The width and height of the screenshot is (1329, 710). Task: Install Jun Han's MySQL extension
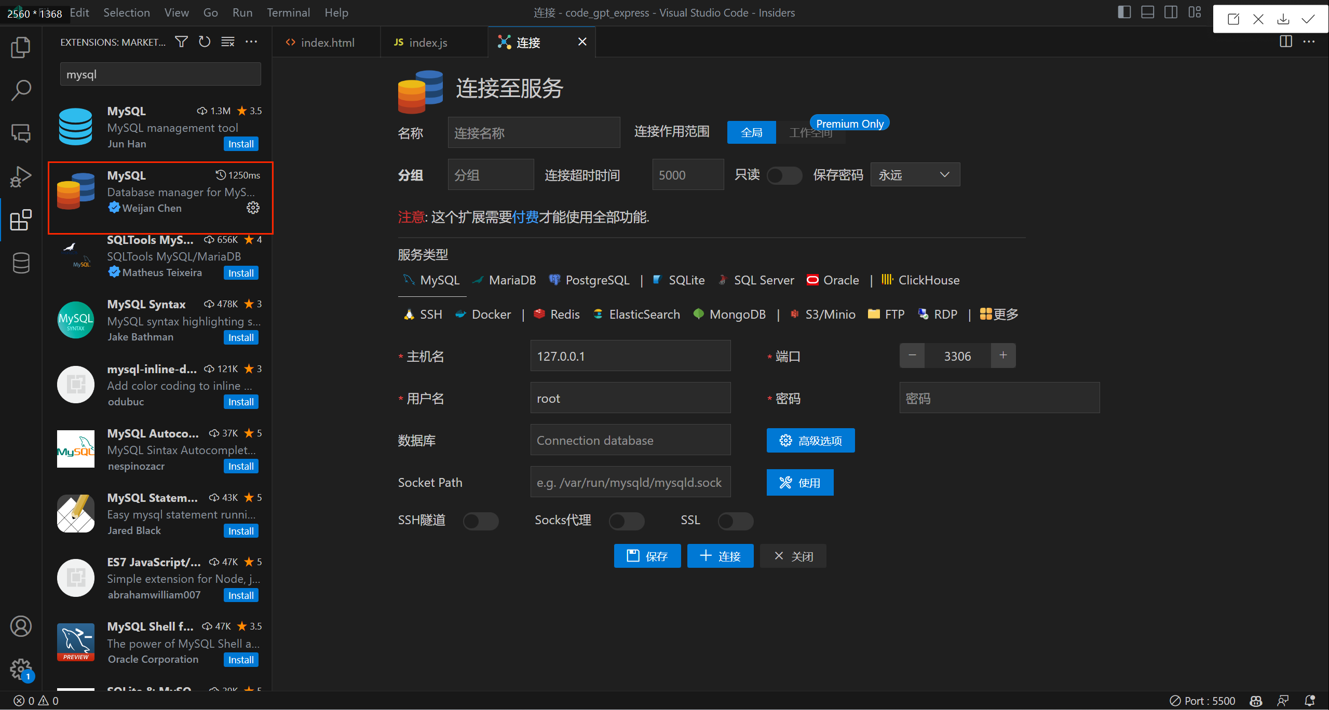tap(241, 144)
